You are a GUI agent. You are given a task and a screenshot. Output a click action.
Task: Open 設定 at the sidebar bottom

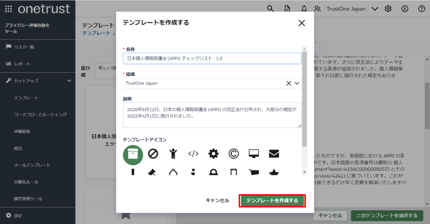pyautogui.click(x=18, y=216)
